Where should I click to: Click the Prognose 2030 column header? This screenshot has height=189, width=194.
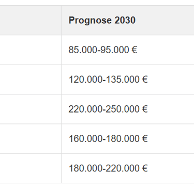point(128,20)
